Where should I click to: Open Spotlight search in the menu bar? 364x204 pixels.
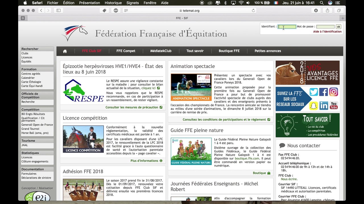322,3
